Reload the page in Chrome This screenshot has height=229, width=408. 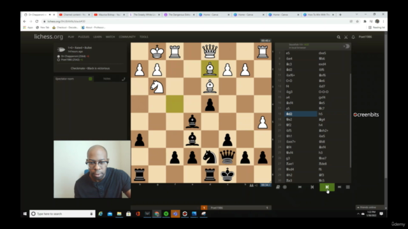tap(37, 21)
